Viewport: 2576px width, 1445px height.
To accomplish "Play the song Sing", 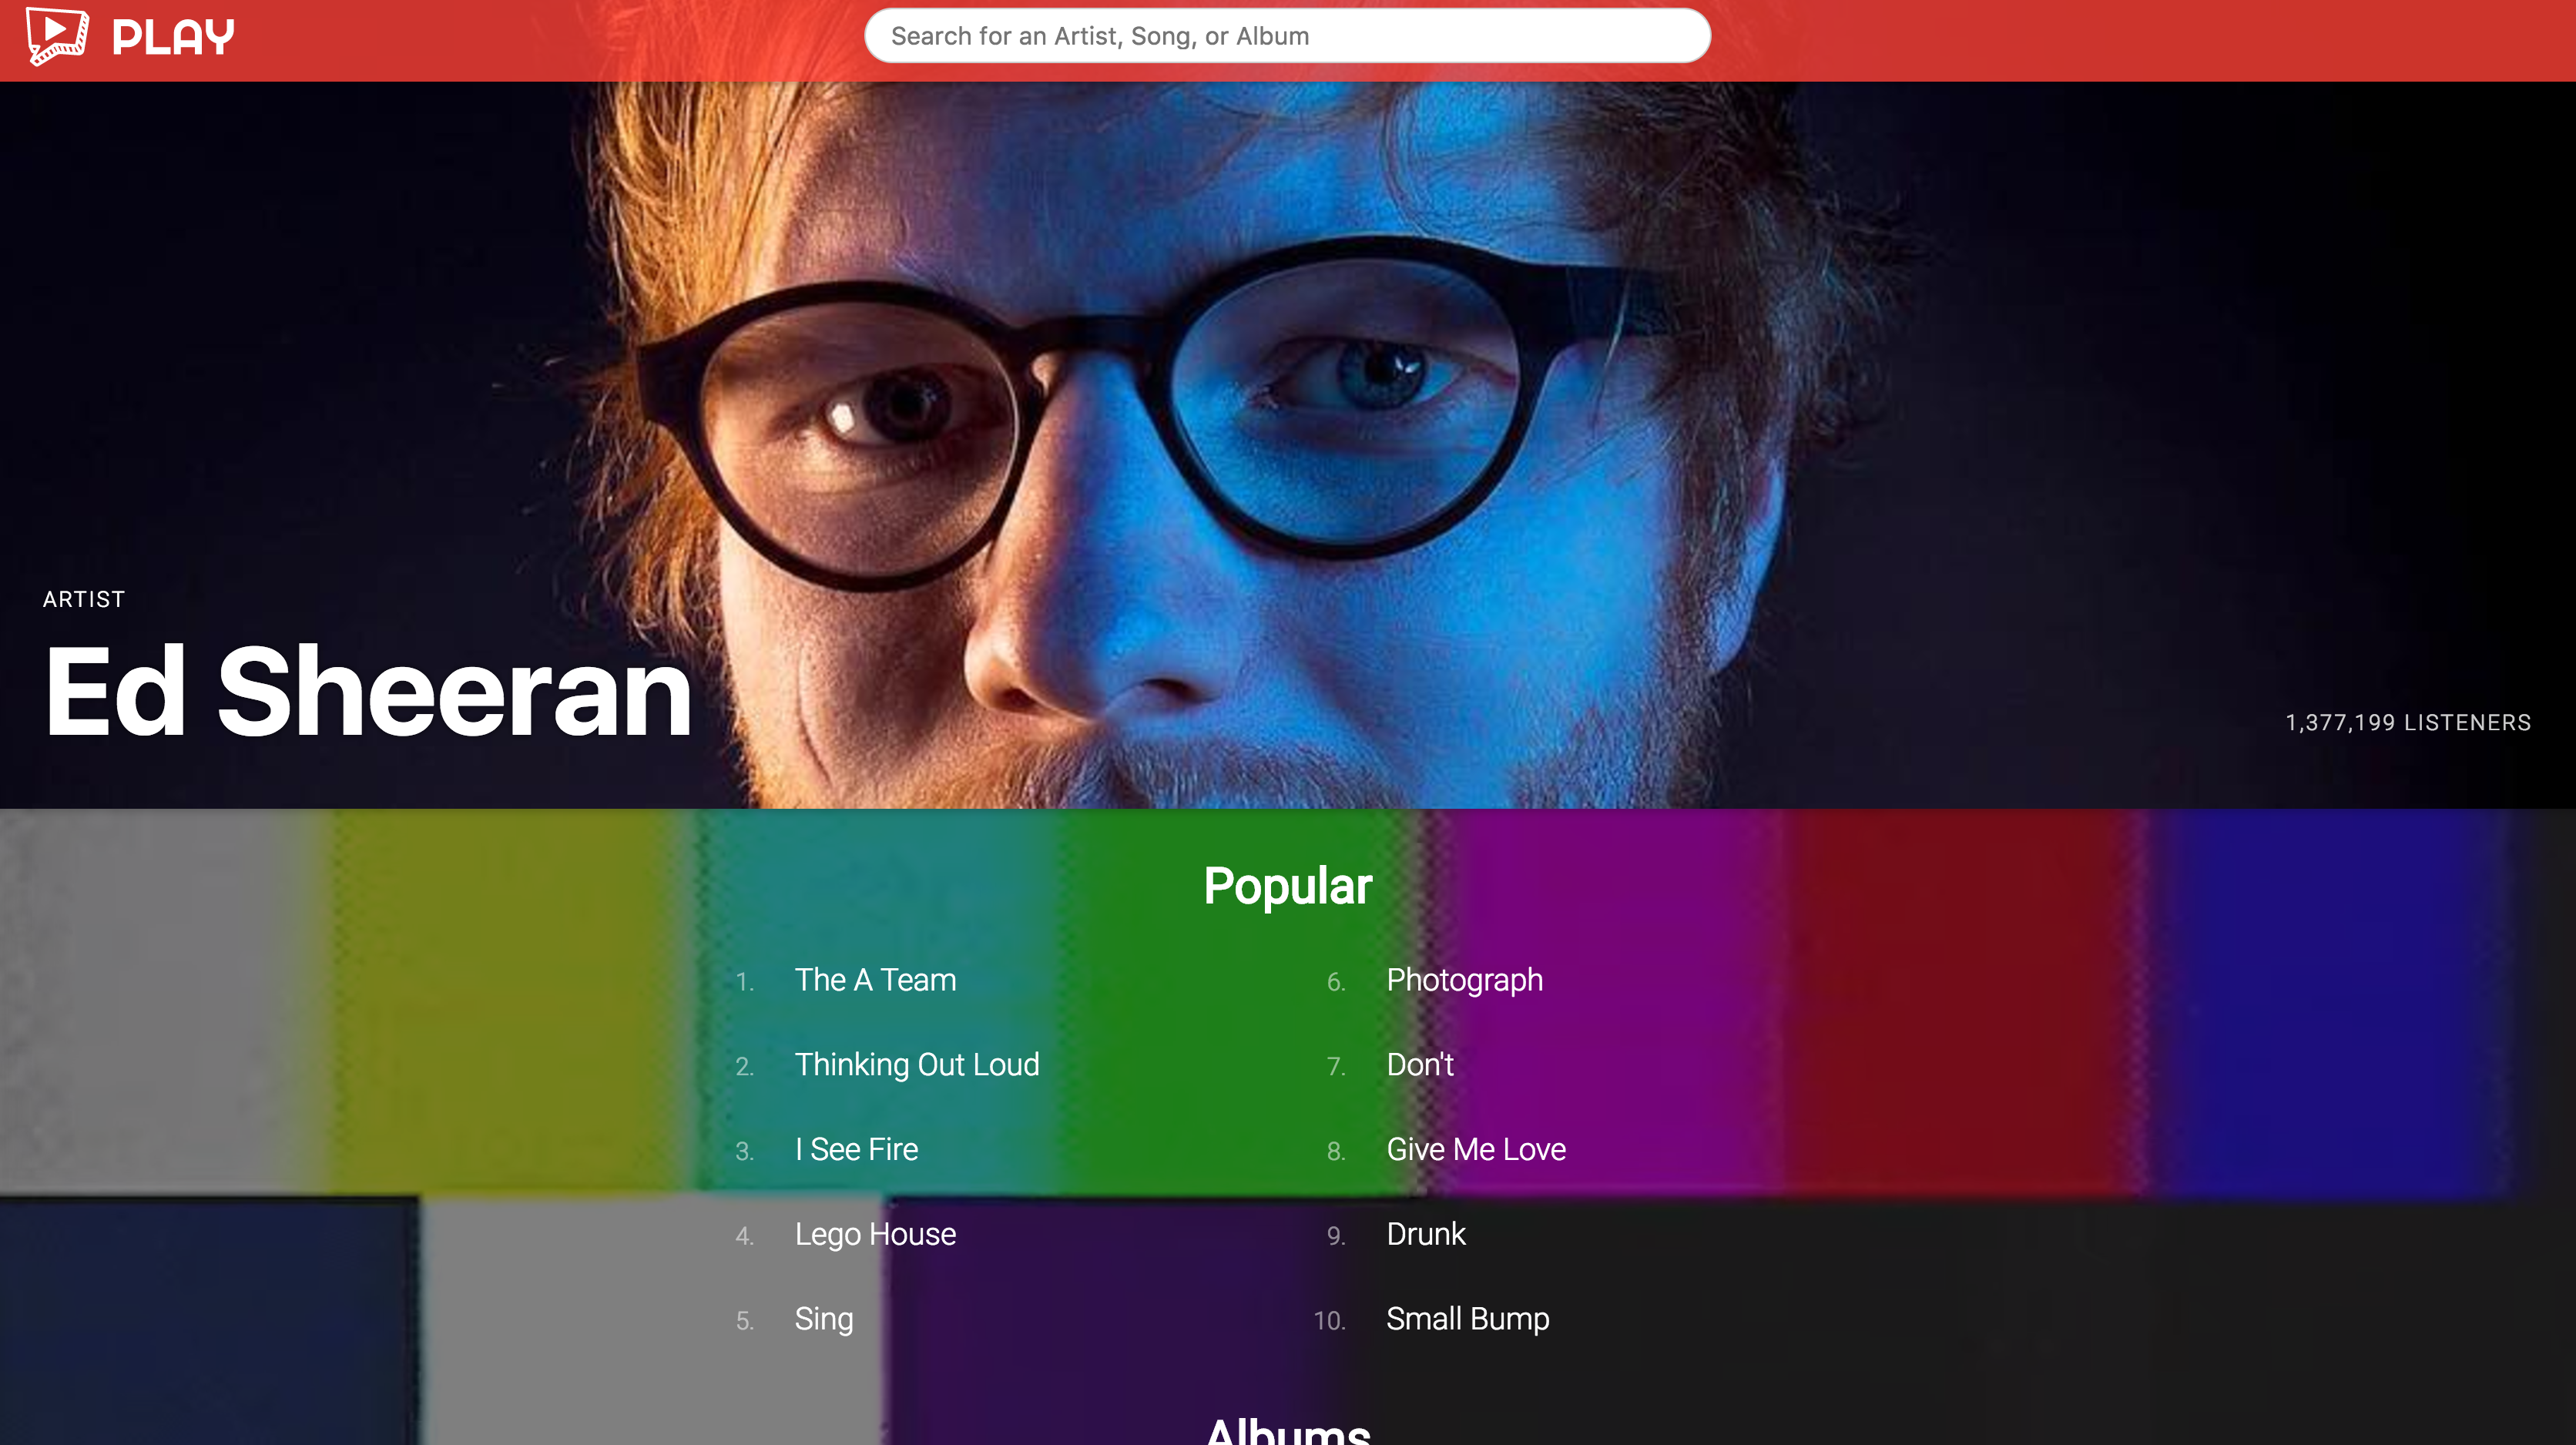I will pyautogui.click(x=824, y=1319).
